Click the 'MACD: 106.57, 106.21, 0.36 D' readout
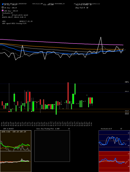 pyautogui.click(x=14, y=17)
